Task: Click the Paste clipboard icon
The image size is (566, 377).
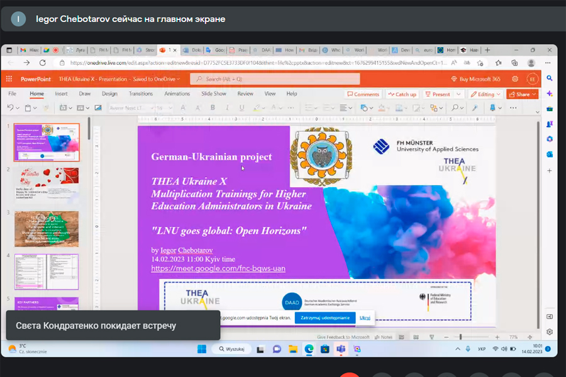Action: [28, 107]
